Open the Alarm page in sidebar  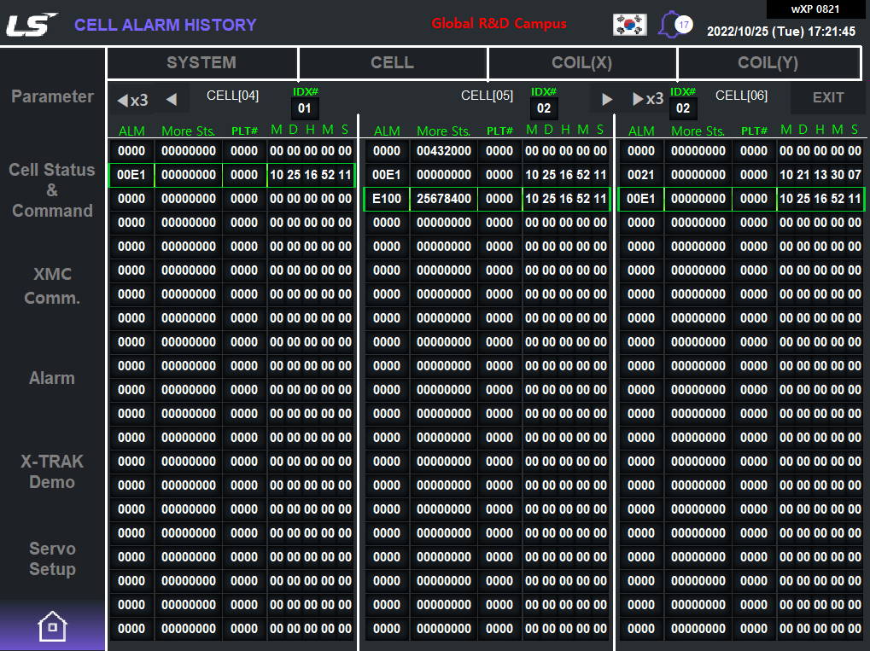[52, 378]
